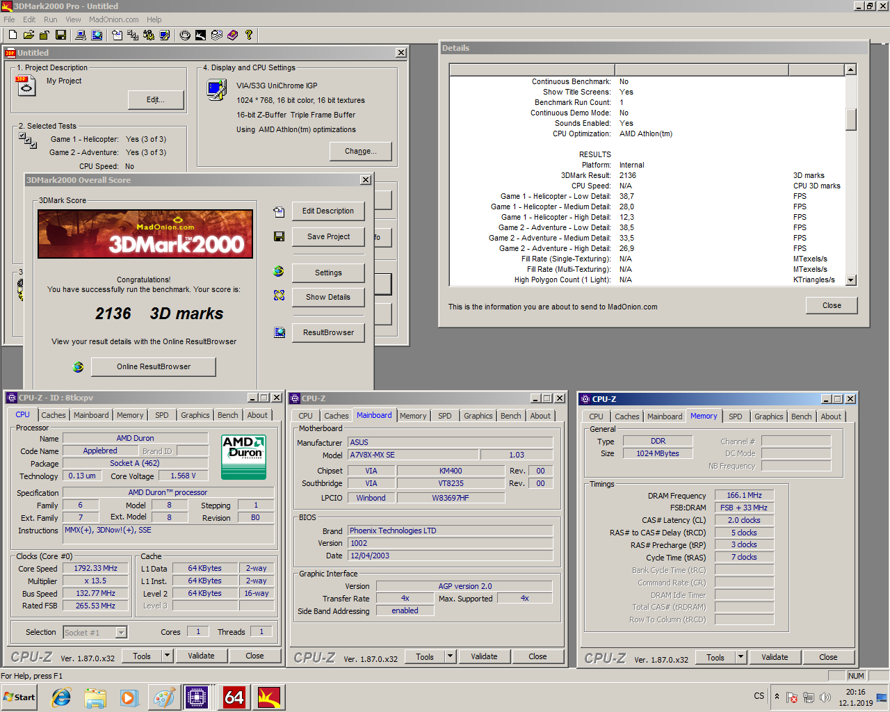This screenshot has width=890, height=712.
Task: Click the 3DP project file icon
Action: [25, 86]
